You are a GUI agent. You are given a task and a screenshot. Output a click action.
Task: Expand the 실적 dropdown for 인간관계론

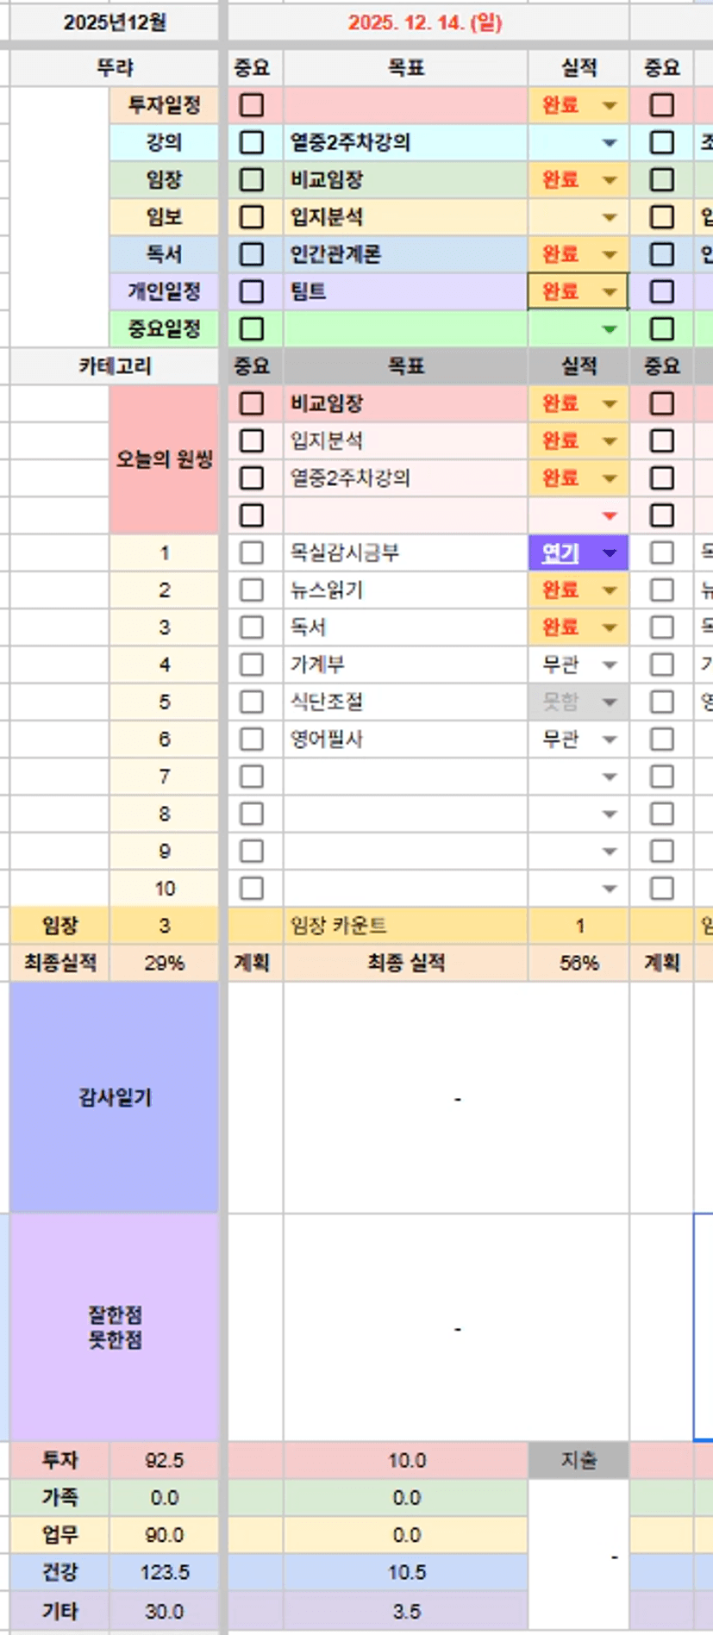tap(610, 255)
